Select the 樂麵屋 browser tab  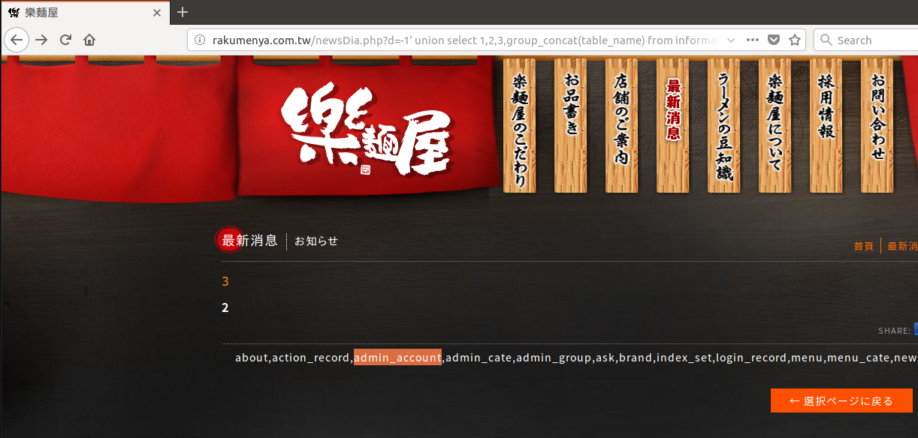tap(85, 13)
